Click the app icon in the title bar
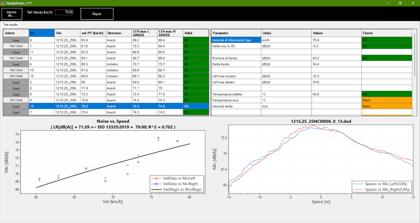The height and width of the screenshot is (223, 420). [3, 3]
